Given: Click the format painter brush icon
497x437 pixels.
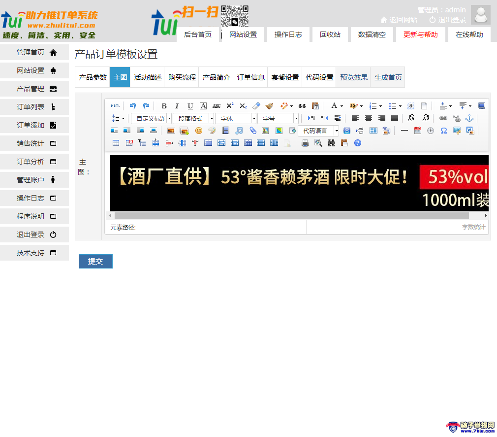Looking at the screenshot, I should point(270,106).
